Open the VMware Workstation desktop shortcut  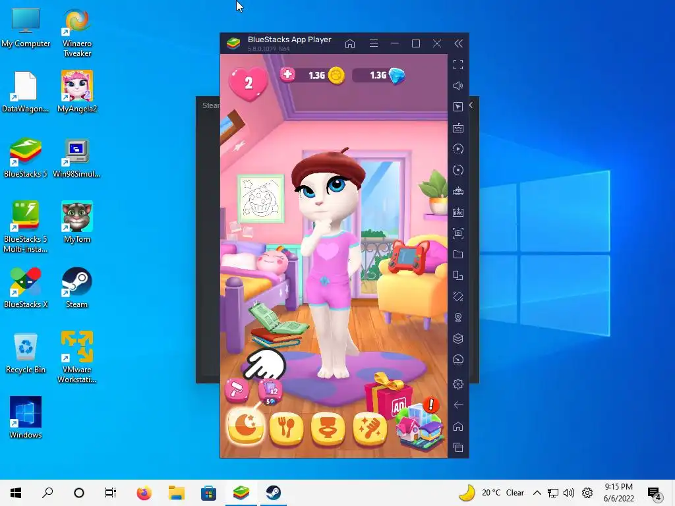(77, 356)
